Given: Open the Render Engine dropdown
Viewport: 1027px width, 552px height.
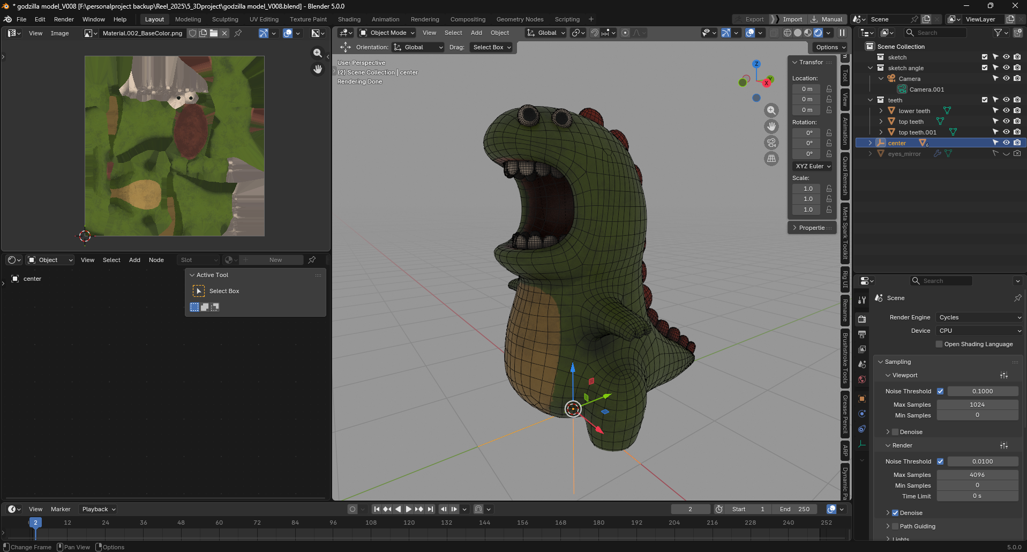Looking at the screenshot, I should [x=979, y=317].
